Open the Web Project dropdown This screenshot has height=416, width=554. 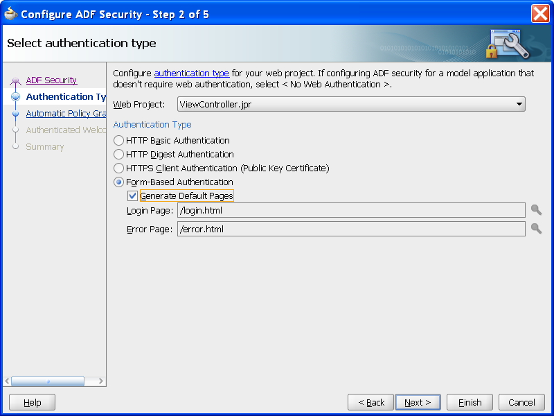[519, 104]
